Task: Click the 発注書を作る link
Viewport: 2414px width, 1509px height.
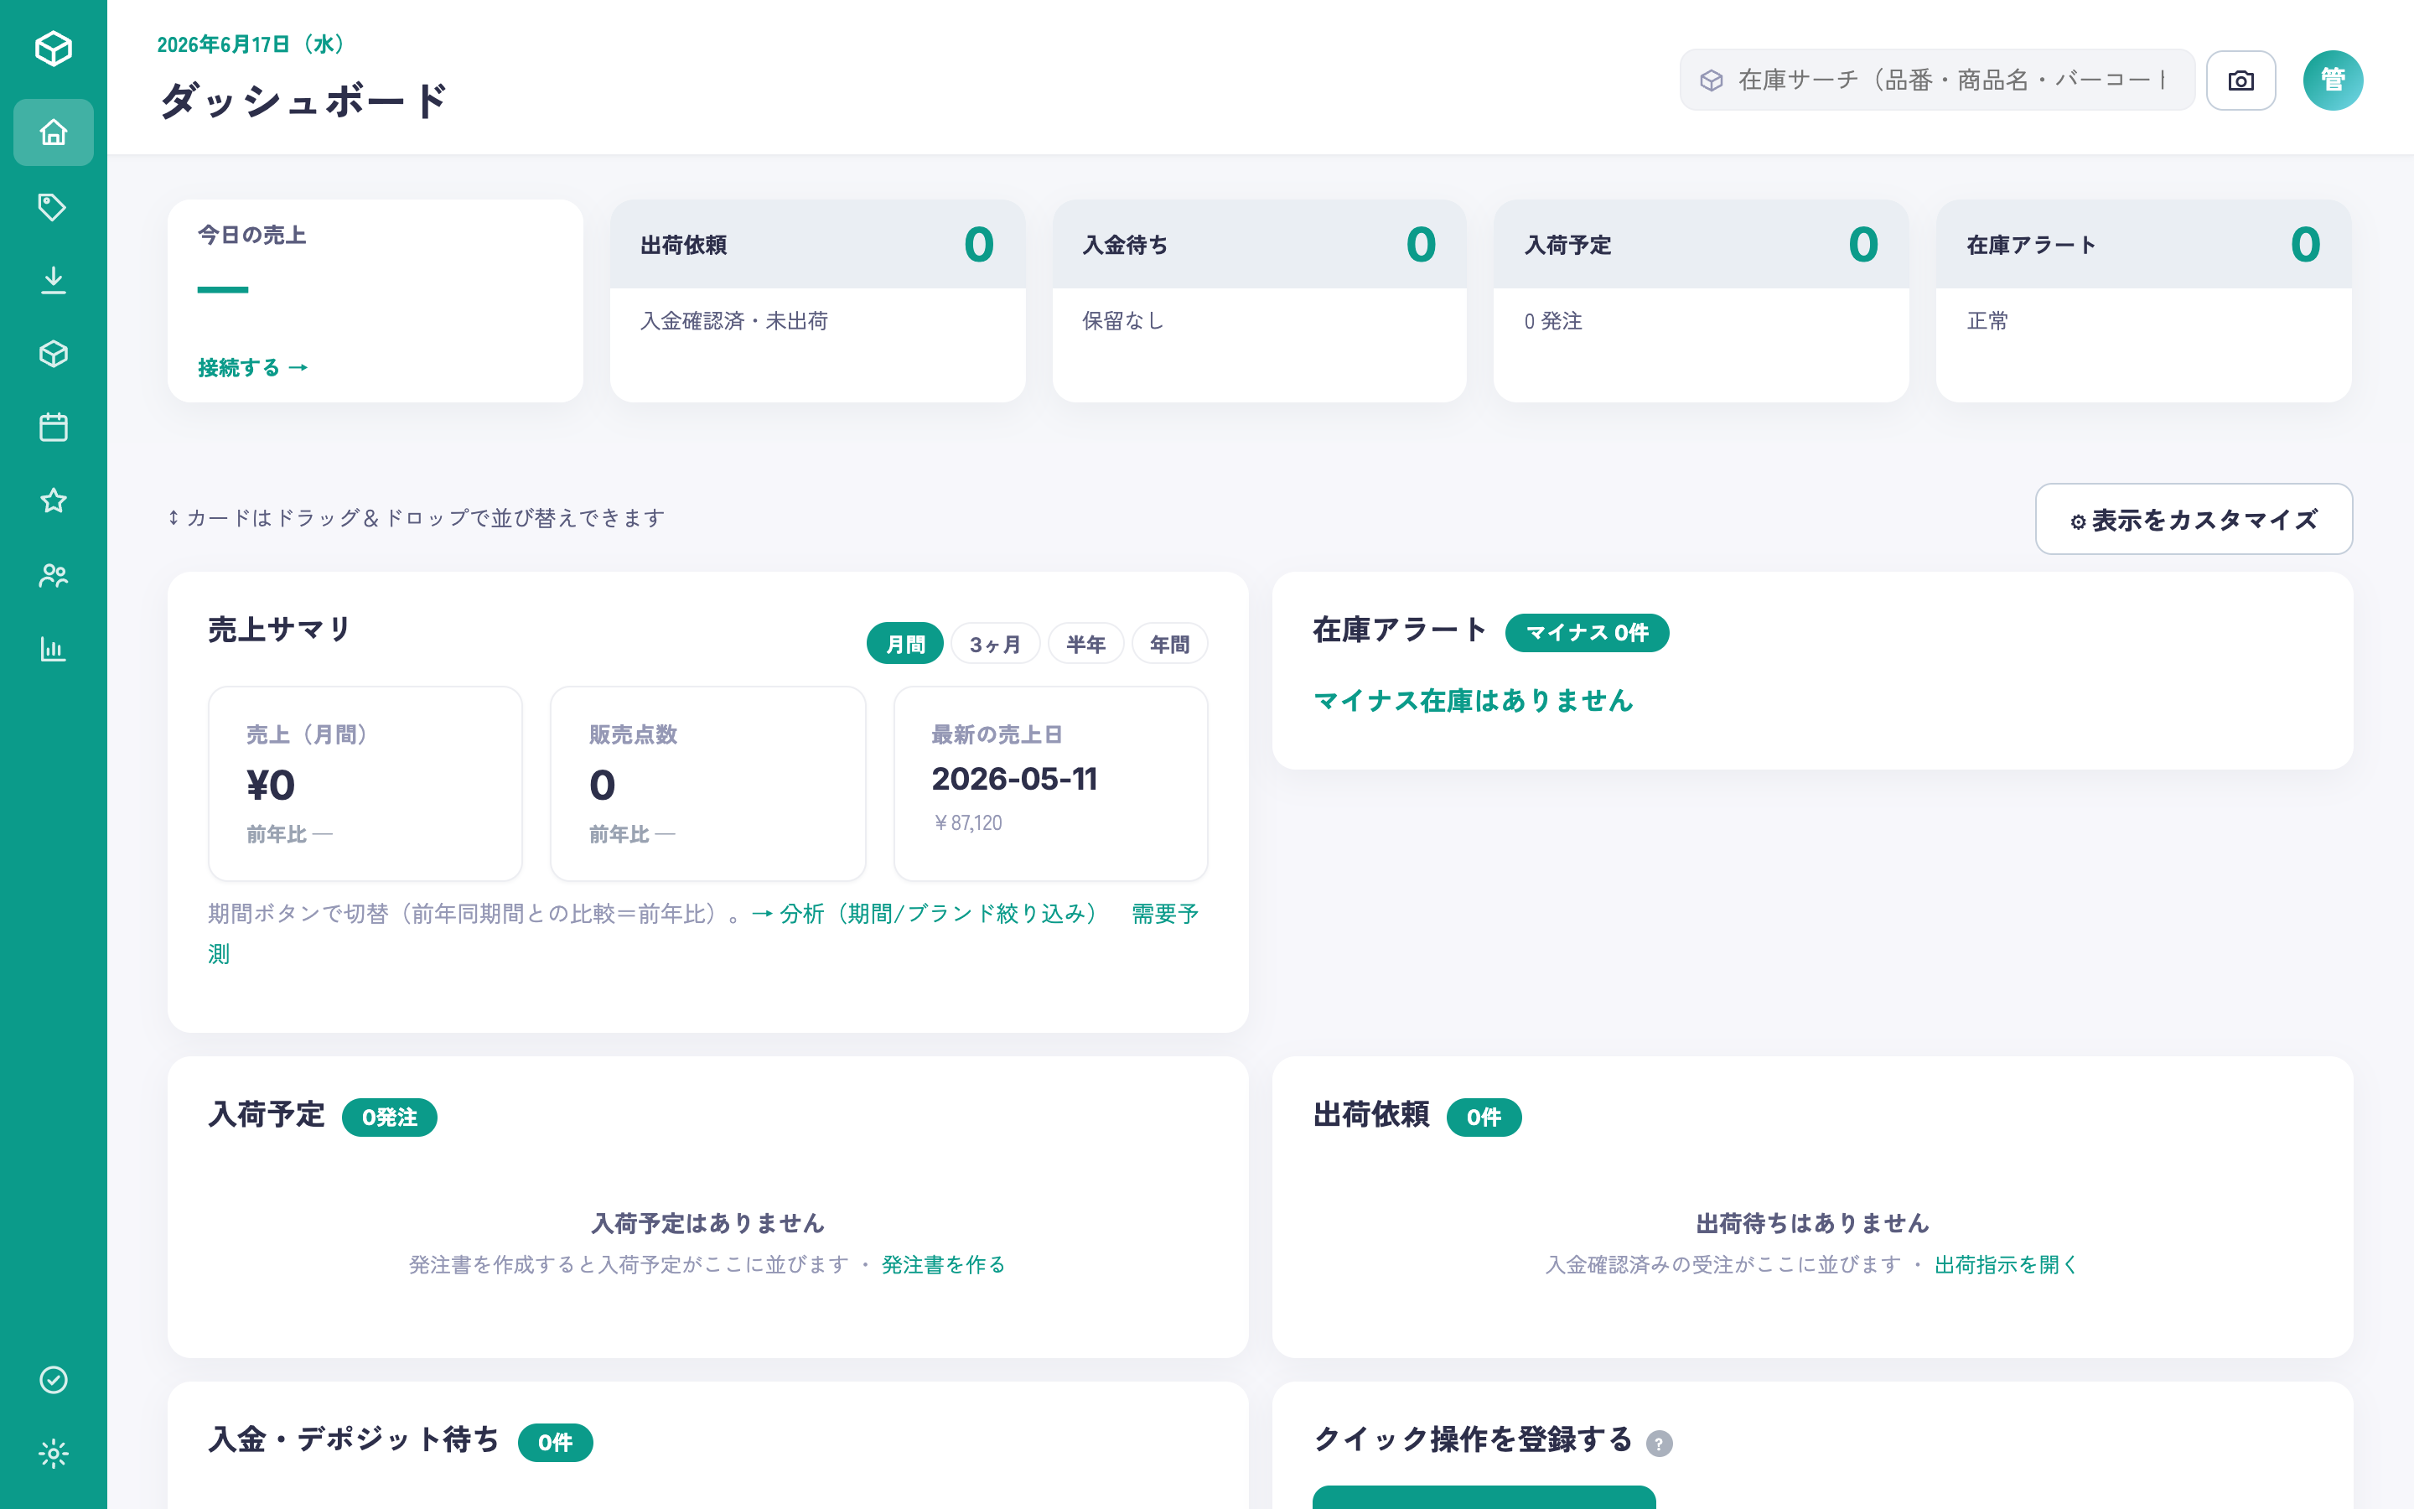Action: 943,1264
